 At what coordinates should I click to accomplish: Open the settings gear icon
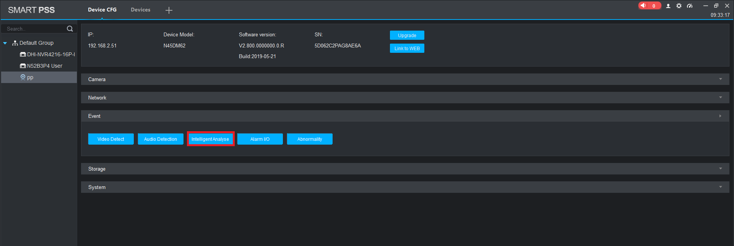tap(679, 6)
